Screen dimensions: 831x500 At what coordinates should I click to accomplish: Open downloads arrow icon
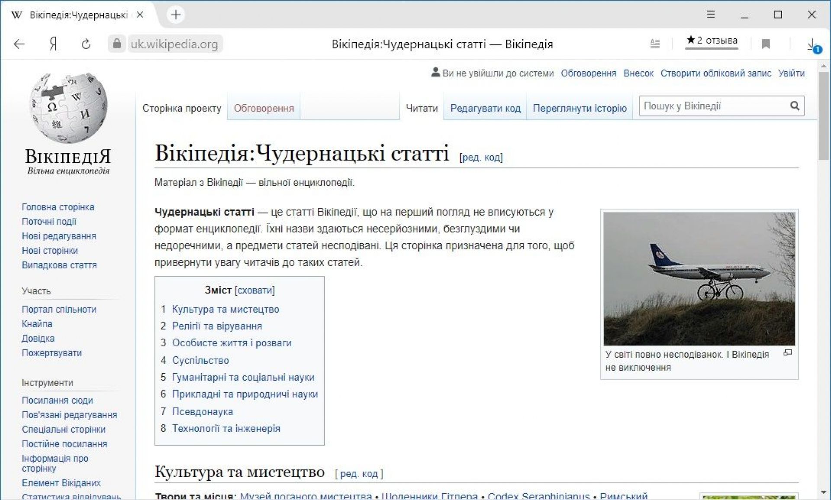click(x=812, y=44)
